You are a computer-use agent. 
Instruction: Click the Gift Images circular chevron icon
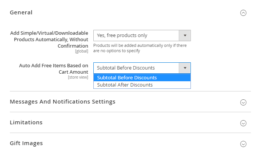243,144
